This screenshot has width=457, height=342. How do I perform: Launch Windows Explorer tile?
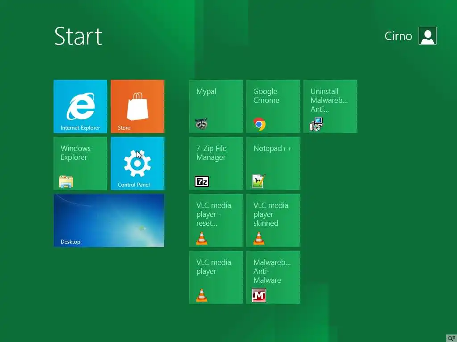[80, 163]
